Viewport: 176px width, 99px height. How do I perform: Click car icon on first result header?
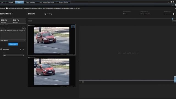click(29, 26)
